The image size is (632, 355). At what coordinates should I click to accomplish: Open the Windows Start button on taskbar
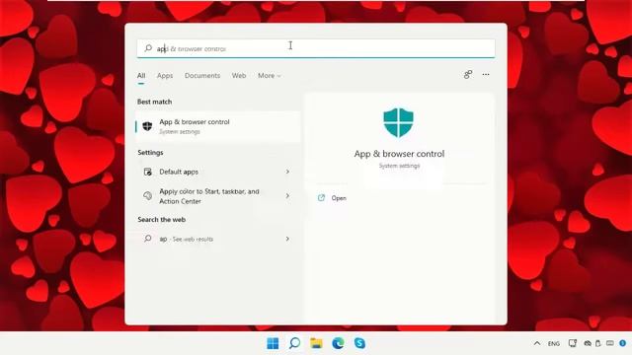pyautogui.click(x=273, y=343)
